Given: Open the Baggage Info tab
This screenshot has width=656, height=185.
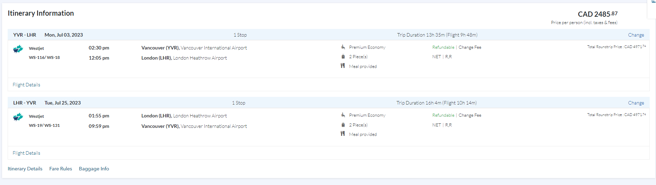Looking at the screenshot, I should point(94,169).
